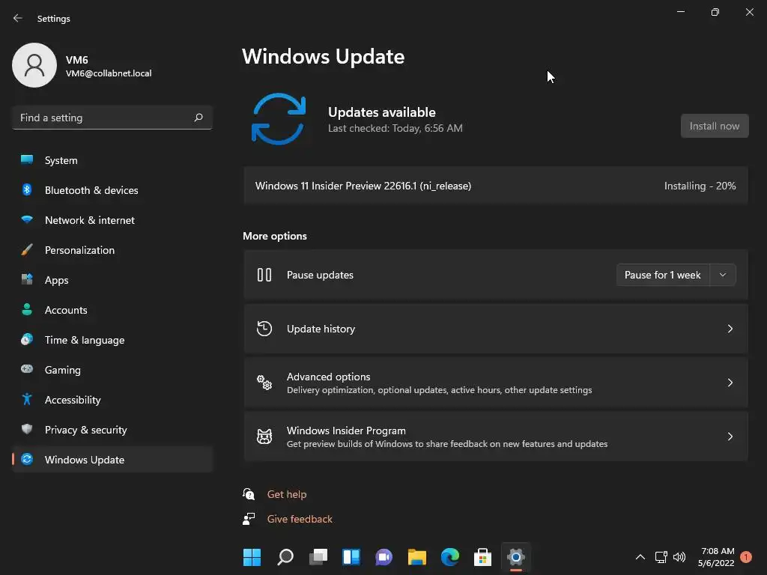
Task: Select Network & internet in sidebar
Action: pos(112,219)
